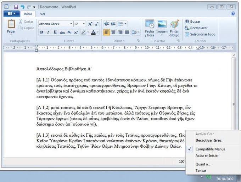The width and height of the screenshot is (241, 182).
Task: Click Seleccionar todo
Action: click(200, 34)
